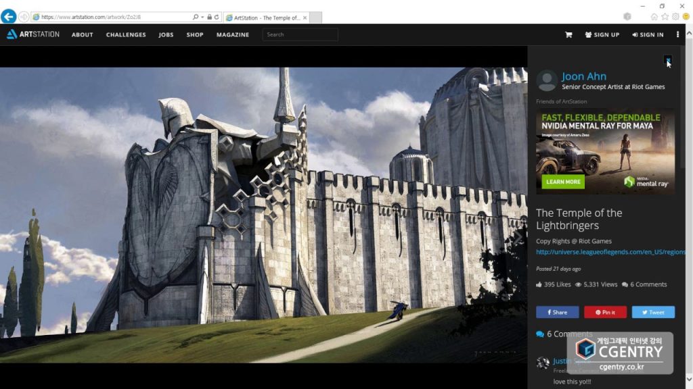Open the Challenges menu item
Image resolution: width=693 pixels, height=389 pixels.
(x=126, y=34)
